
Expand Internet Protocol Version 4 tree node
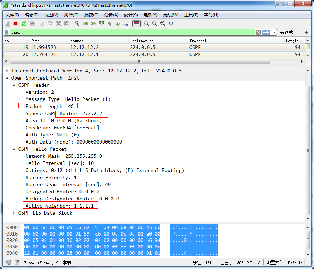coord(7,71)
